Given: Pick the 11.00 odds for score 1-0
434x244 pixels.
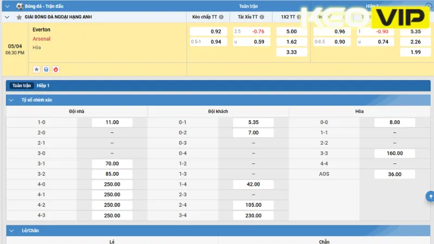Looking at the screenshot, I should pyautogui.click(x=112, y=123).
